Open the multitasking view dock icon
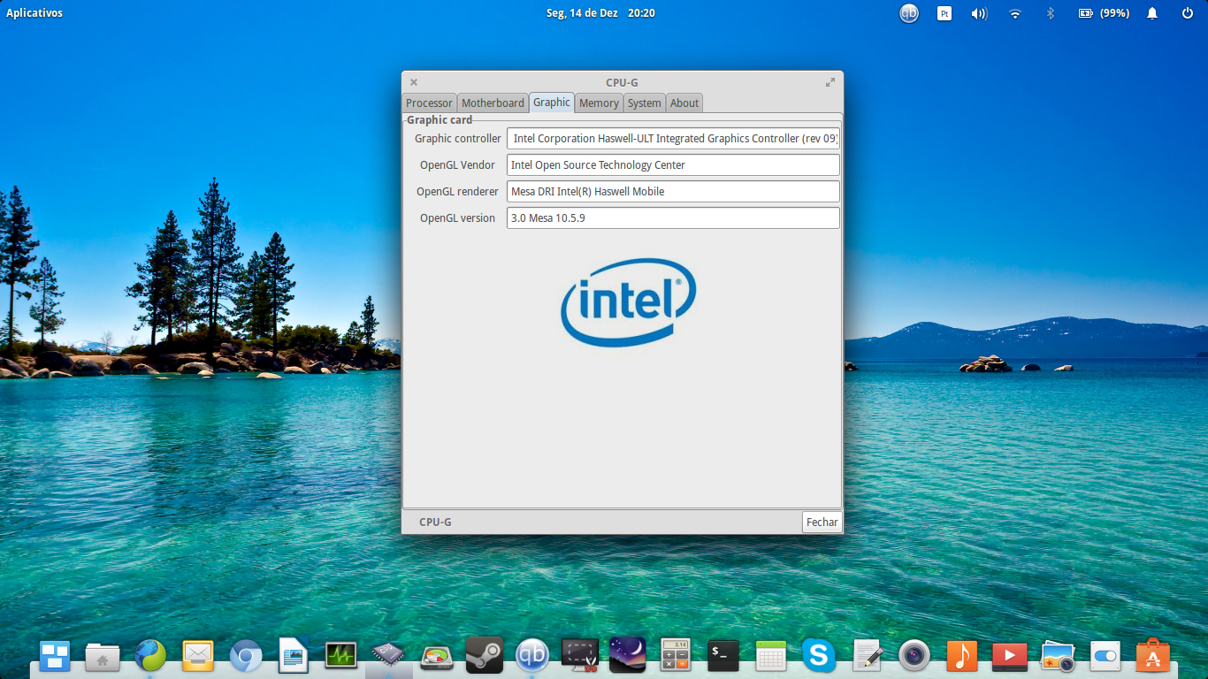This screenshot has width=1208, height=679. point(55,655)
